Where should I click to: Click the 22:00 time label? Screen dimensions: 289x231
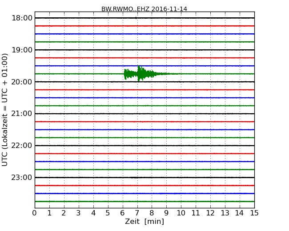tap(22, 146)
